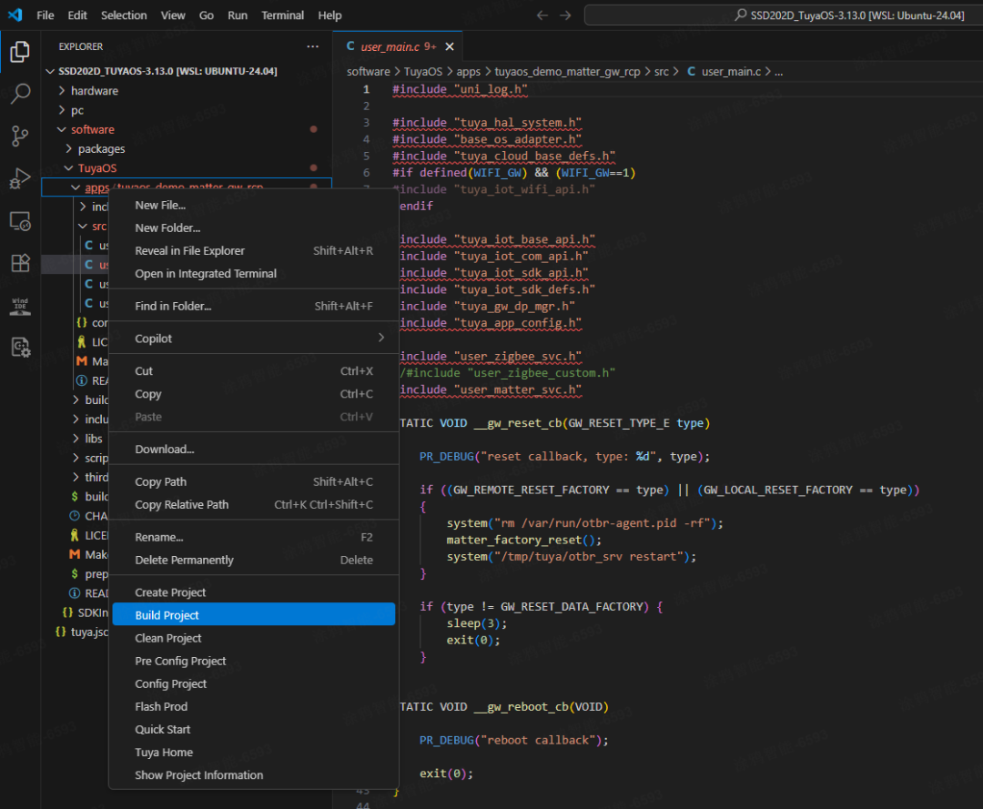Open the Source Control view icon
Image resolution: width=983 pixels, height=809 pixels.
(20, 137)
